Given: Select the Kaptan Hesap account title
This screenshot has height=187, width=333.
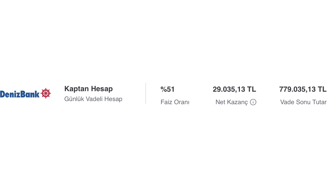Looking at the screenshot, I should (x=88, y=89).
